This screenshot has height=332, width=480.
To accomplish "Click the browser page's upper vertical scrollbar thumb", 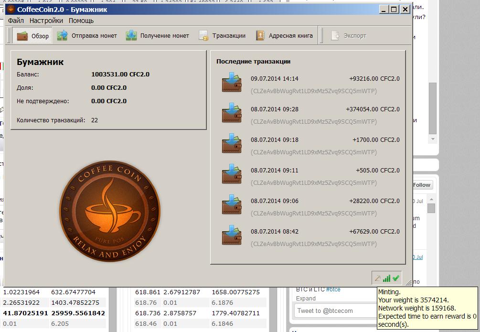I will pos(433,108).
